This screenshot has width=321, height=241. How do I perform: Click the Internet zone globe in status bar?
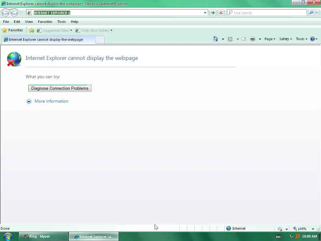tap(229, 228)
